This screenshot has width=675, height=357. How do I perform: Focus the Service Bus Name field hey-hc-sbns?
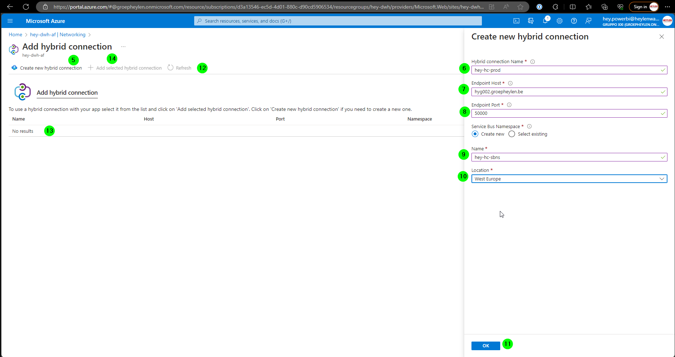pos(569,157)
